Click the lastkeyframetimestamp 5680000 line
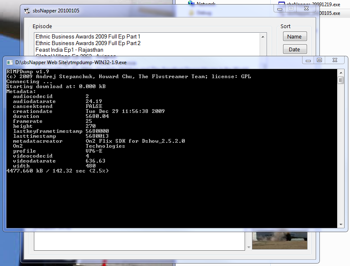Screen dimensions: 350x266 click(61, 131)
